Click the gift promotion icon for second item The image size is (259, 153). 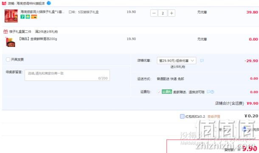pos(6,32)
